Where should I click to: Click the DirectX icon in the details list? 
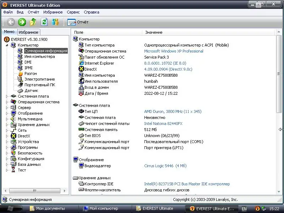81,69
